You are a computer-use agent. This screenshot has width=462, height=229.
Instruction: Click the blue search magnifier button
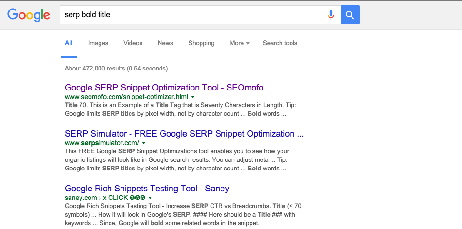coord(350,15)
